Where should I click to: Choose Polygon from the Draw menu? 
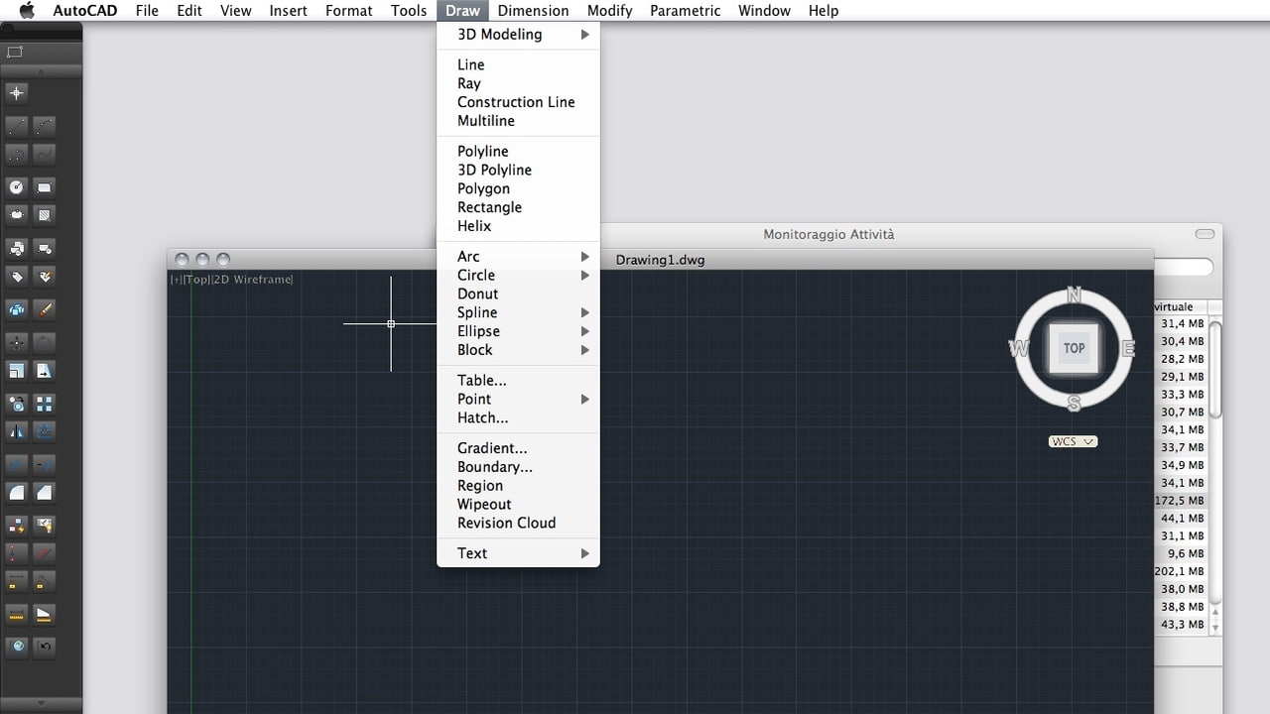point(518,188)
